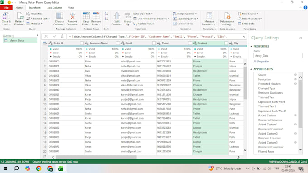
Task: Open the Advanced Editor
Action: [x=38, y=19]
